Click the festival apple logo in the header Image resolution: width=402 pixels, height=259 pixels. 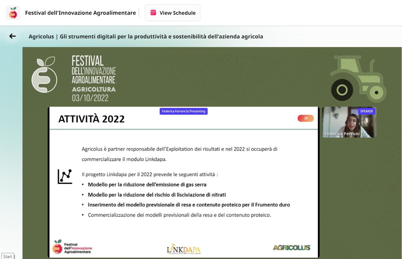[x=13, y=13]
